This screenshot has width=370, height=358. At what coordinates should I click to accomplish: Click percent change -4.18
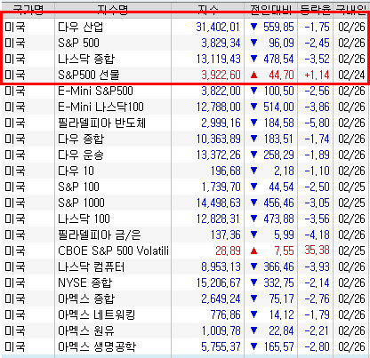pos(317,235)
